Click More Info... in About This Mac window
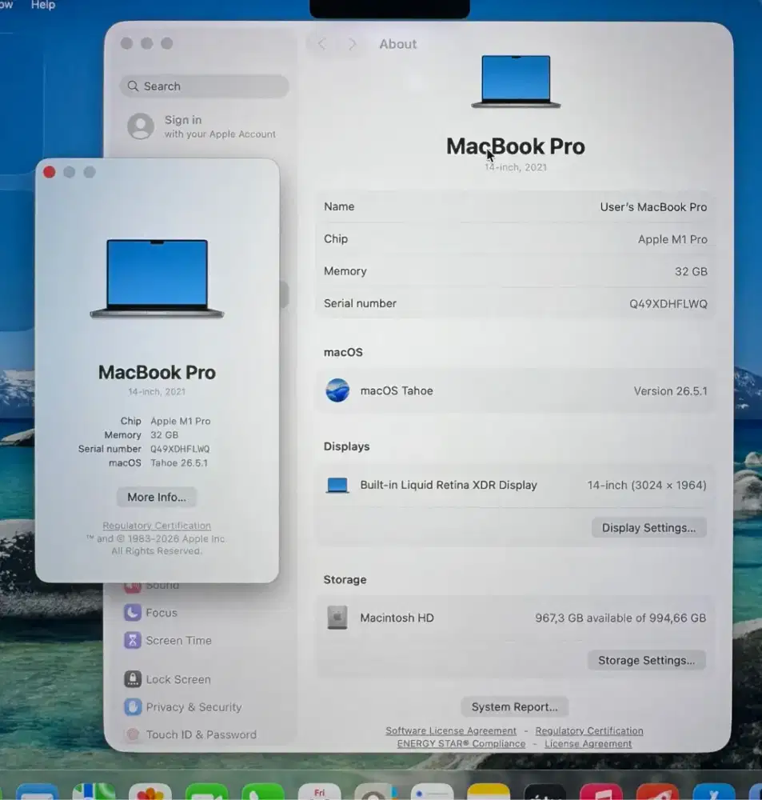Viewport: 762px width, 800px height. pos(157,498)
